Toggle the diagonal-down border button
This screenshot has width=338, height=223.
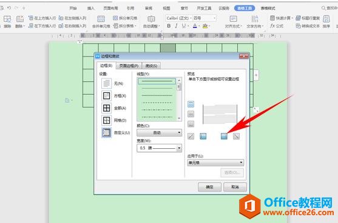(236, 136)
